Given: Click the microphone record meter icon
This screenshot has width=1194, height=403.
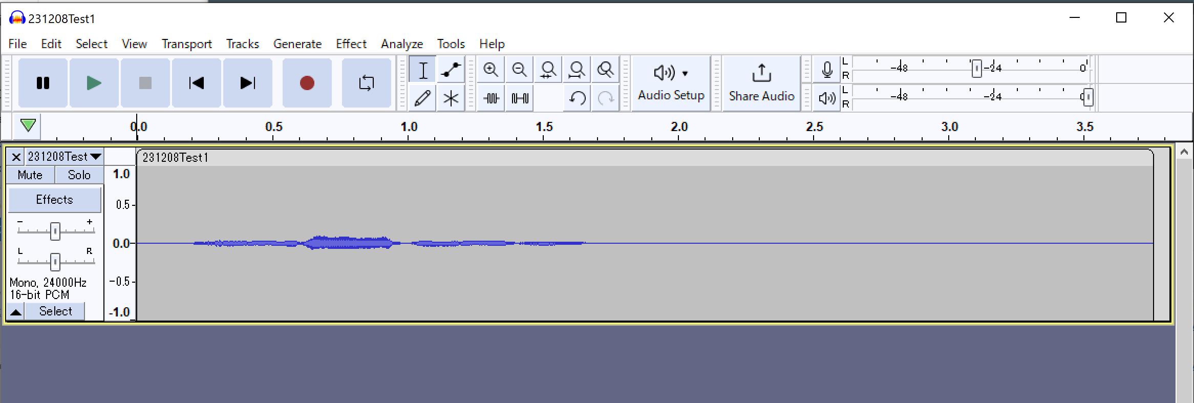Looking at the screenshot, I should coord(827,69).
